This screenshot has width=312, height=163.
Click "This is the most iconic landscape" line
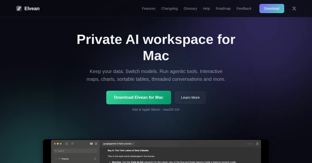click(x=131, y=156)
